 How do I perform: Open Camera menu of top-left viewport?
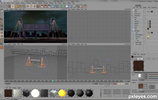click(x=11, y=9)
